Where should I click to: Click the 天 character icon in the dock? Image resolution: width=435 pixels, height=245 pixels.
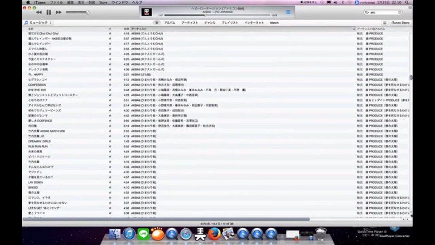point(200,234)
